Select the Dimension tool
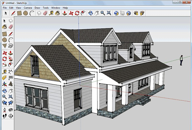The image size is (192, 130). tap(11, 72)
